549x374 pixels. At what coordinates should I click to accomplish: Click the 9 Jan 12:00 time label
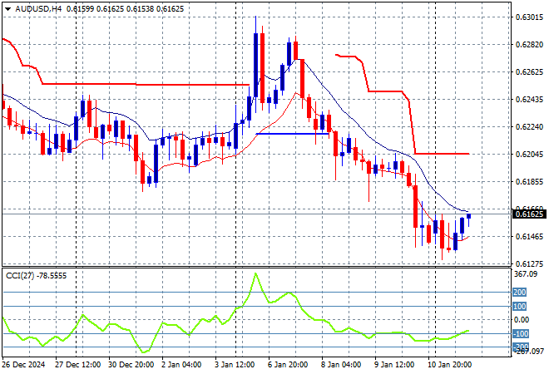tap(394, 365)
